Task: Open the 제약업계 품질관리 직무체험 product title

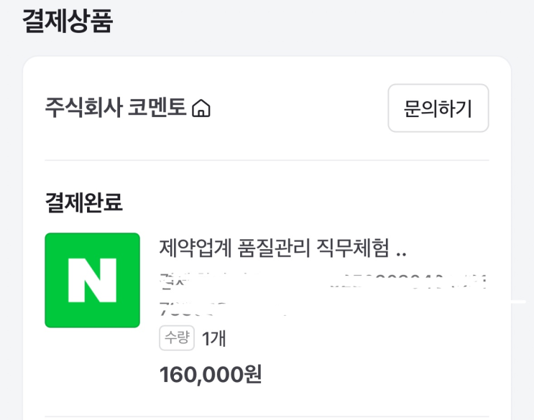Action: (273, 248)
